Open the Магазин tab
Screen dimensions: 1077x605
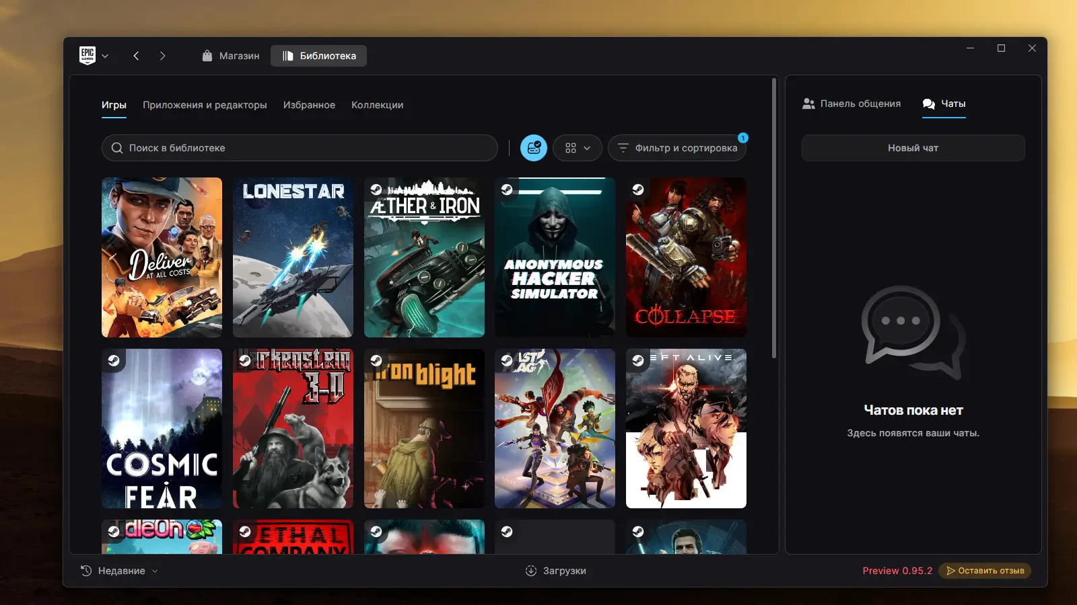tap(230, 56)
